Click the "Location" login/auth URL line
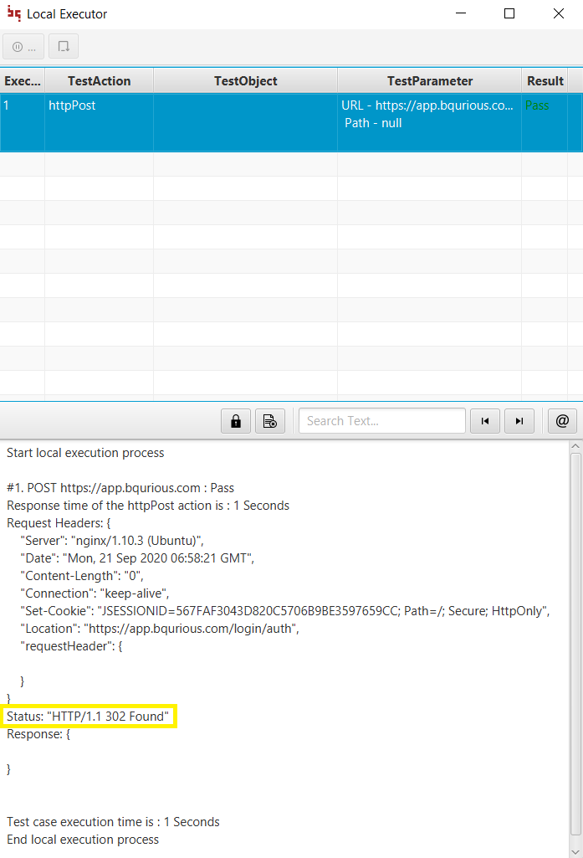This screenshot has height=858, width=583. tap(160, 629)
